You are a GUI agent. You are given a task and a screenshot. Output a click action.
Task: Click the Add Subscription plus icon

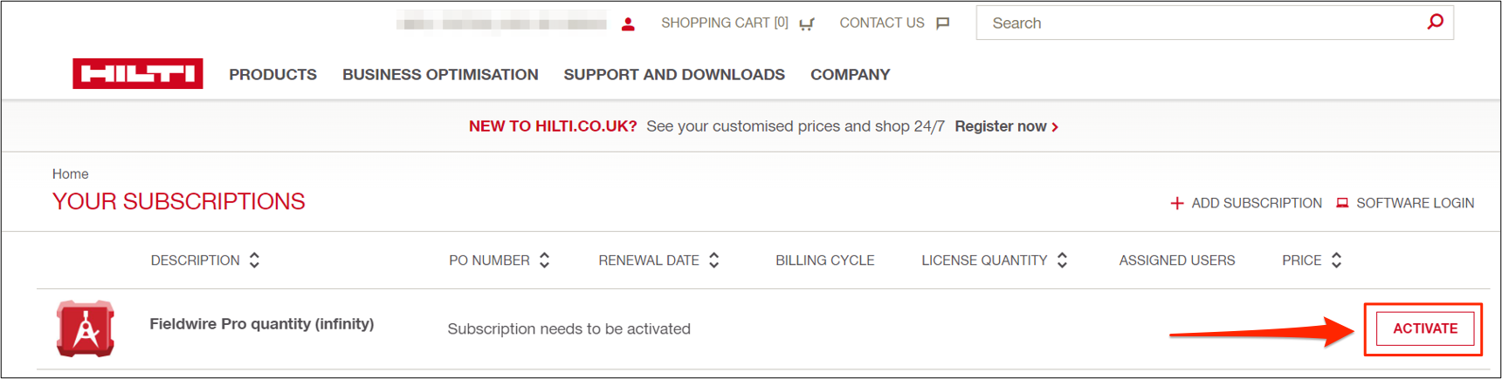(x=1177, y=203)
